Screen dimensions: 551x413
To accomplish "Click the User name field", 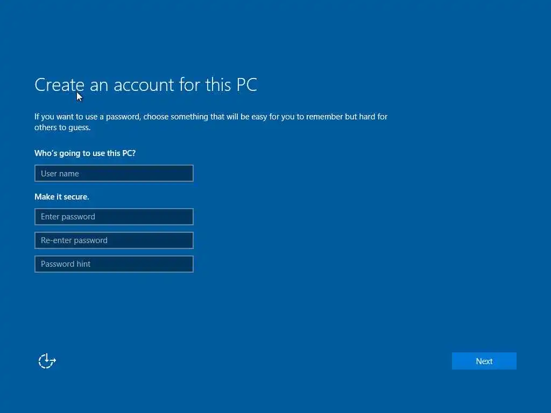I will point(114,173).
